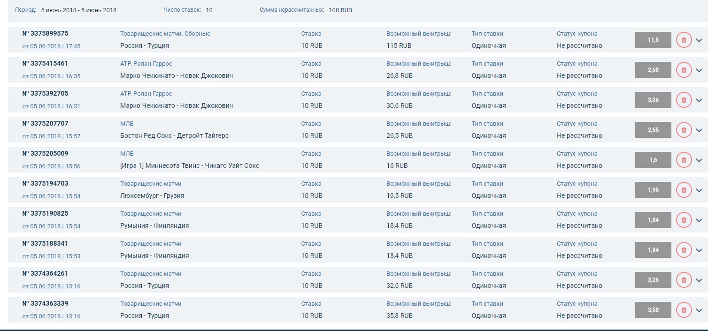Click the period date range 5 июнь 2018

78,10
